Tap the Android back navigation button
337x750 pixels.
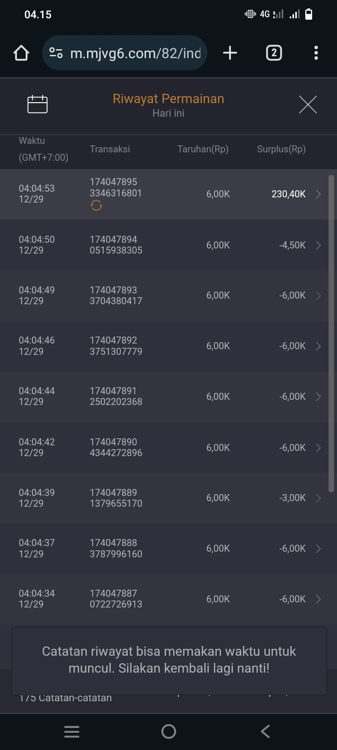pos(265,731)
